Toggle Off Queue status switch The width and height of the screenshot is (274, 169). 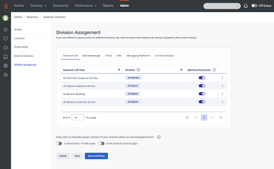click(x=254, y=6)
